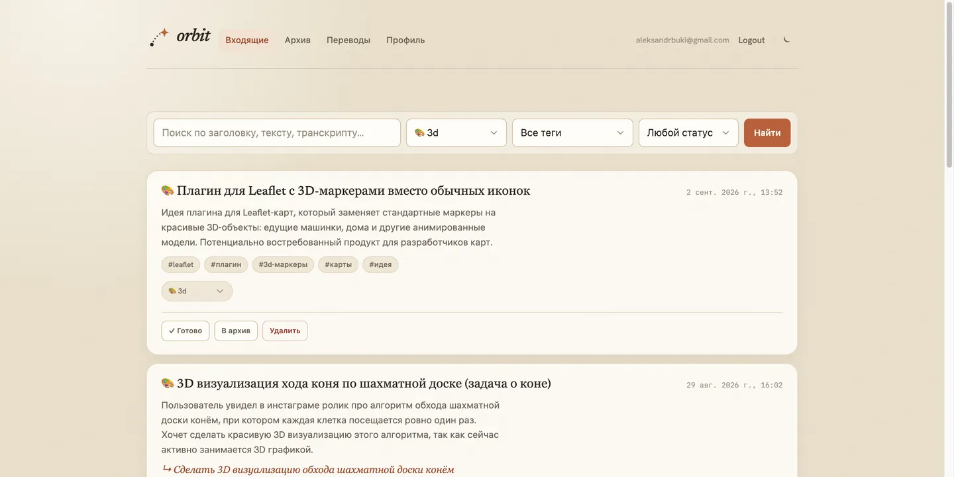Image resolution: width=954 pixels, height=477 pixels.
Task: Move the Leaflet note В архив
Action: (236, 331)
